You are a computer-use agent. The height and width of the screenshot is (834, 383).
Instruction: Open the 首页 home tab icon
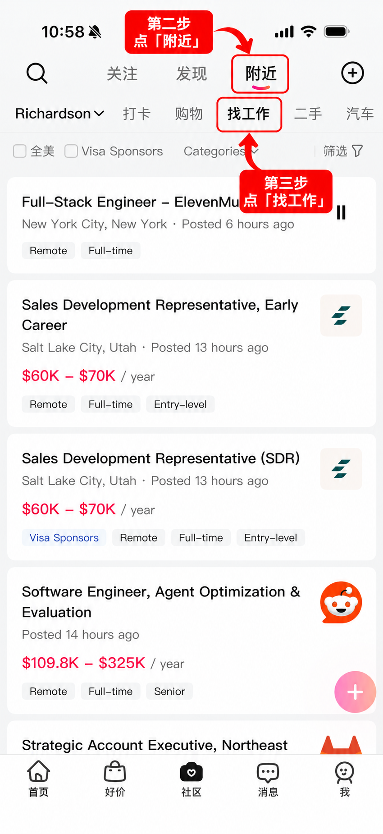click(x=38, y=771)
